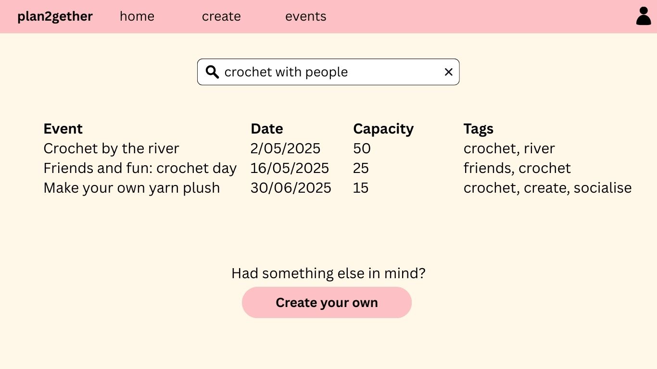Select Friends and fun: crochet day event
This screenshot has height=369, width=657.
[x=140, y=168]
